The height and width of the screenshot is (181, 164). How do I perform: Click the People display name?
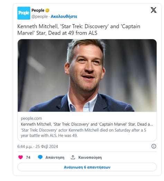click(38, 10)
